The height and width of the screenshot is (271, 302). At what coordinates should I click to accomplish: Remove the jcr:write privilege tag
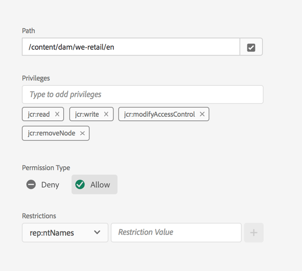point(106,114)
